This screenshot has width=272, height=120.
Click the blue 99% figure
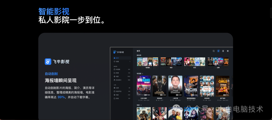click(x=61, y=97)
